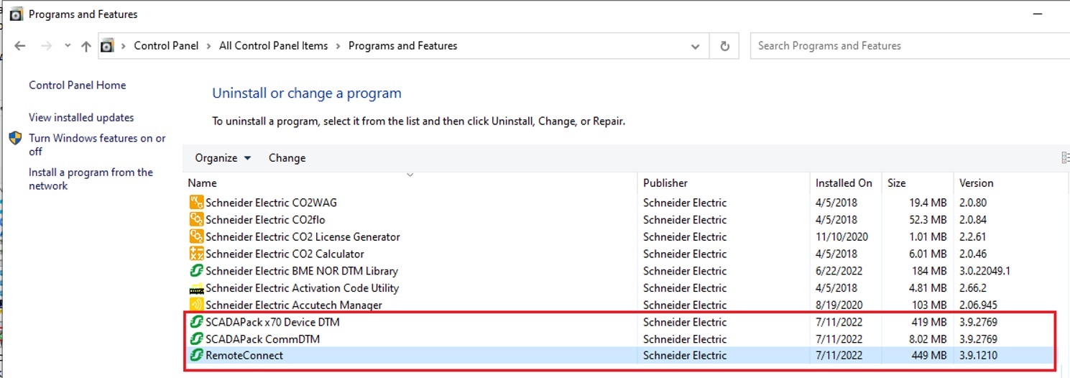Screen dimensions: 1070x378
Task: Open the recent locations dropdown arrow
Action: tap(68, 46)
